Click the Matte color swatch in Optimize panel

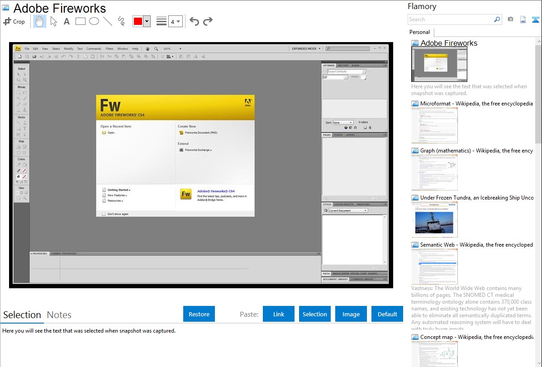[x=363, y=77]
